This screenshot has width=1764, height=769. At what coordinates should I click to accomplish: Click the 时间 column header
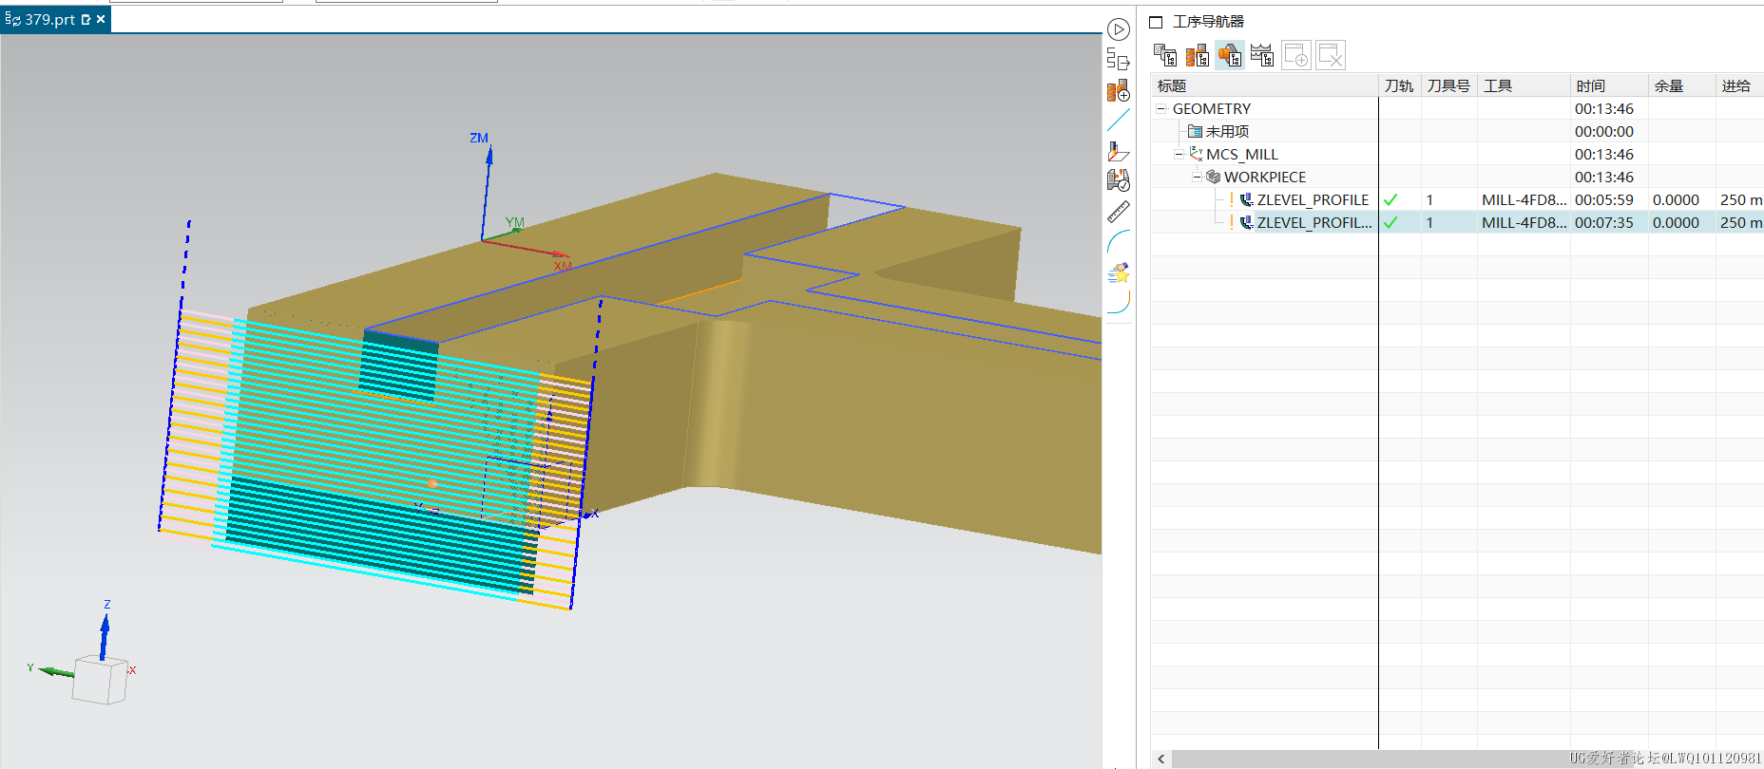coord(1608,85)
